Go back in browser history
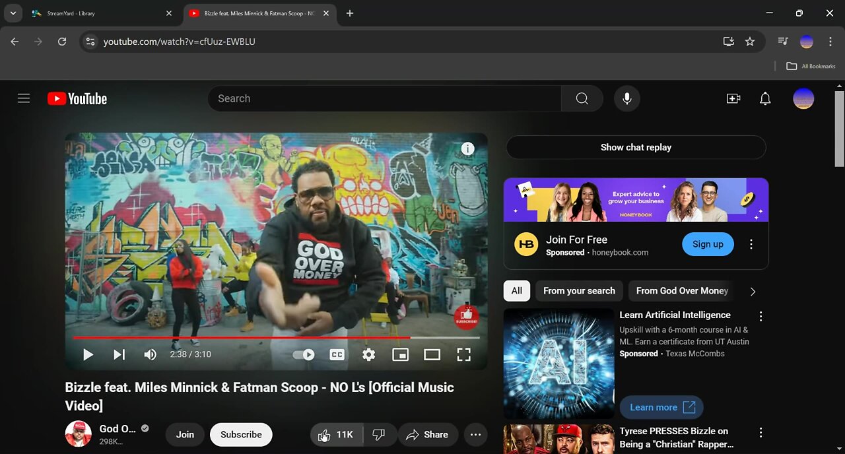Viewport: 845px width, 454px height. point(15,42)
